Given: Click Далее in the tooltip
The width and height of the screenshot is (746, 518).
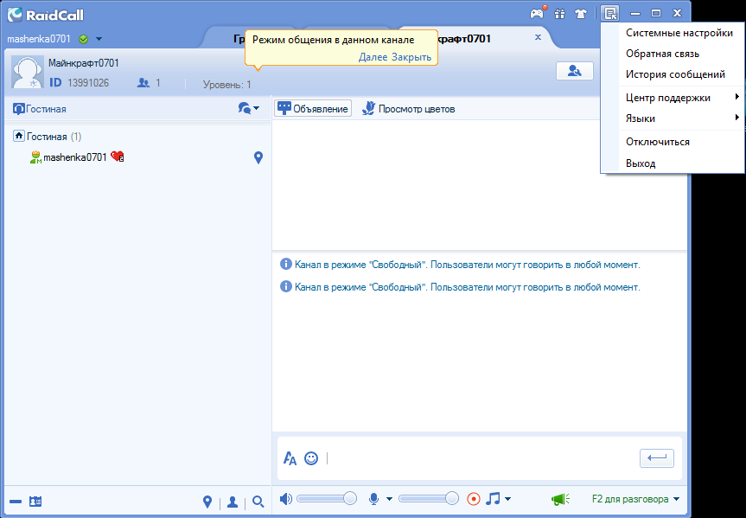Looking at the screenshot, I should [x=373, y=57].
